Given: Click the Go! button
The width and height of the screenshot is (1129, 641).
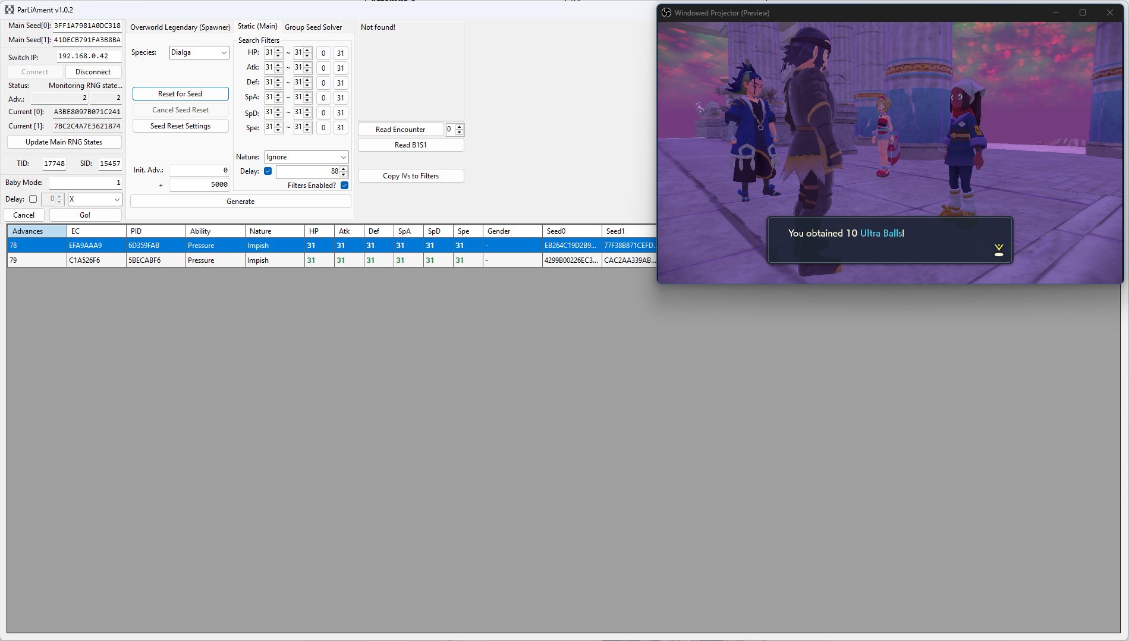Looking at the screenshot, I should coord(85,215).
